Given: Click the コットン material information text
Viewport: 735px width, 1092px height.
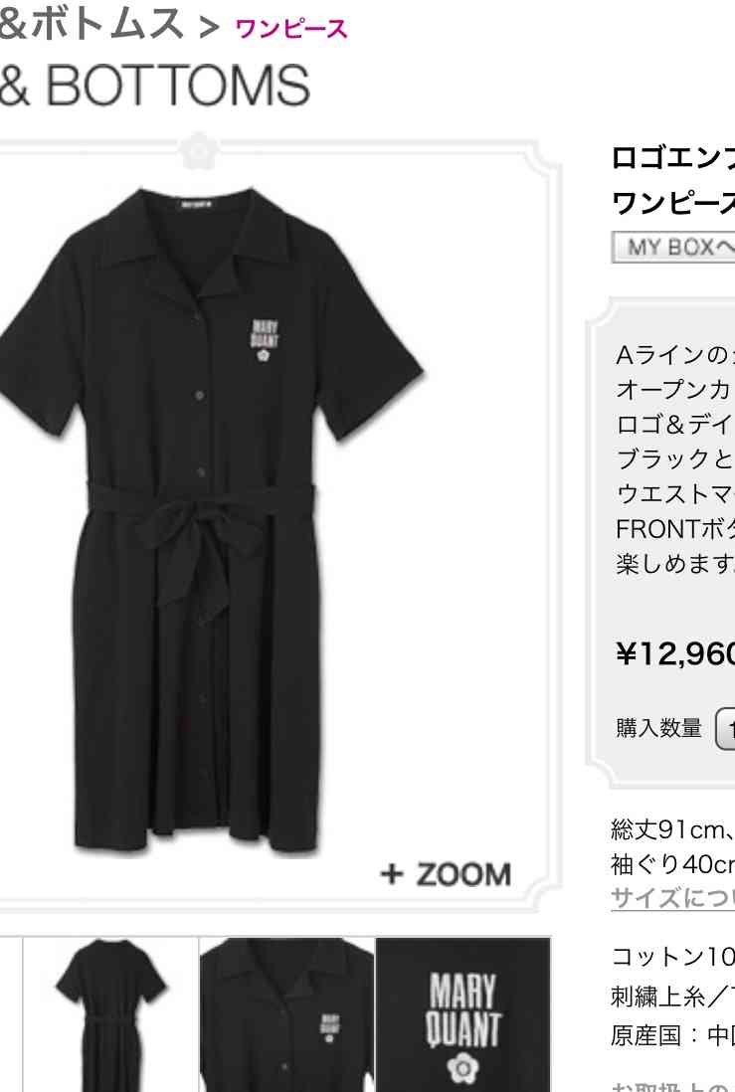Looking at the screenshot, I should 672,956.
